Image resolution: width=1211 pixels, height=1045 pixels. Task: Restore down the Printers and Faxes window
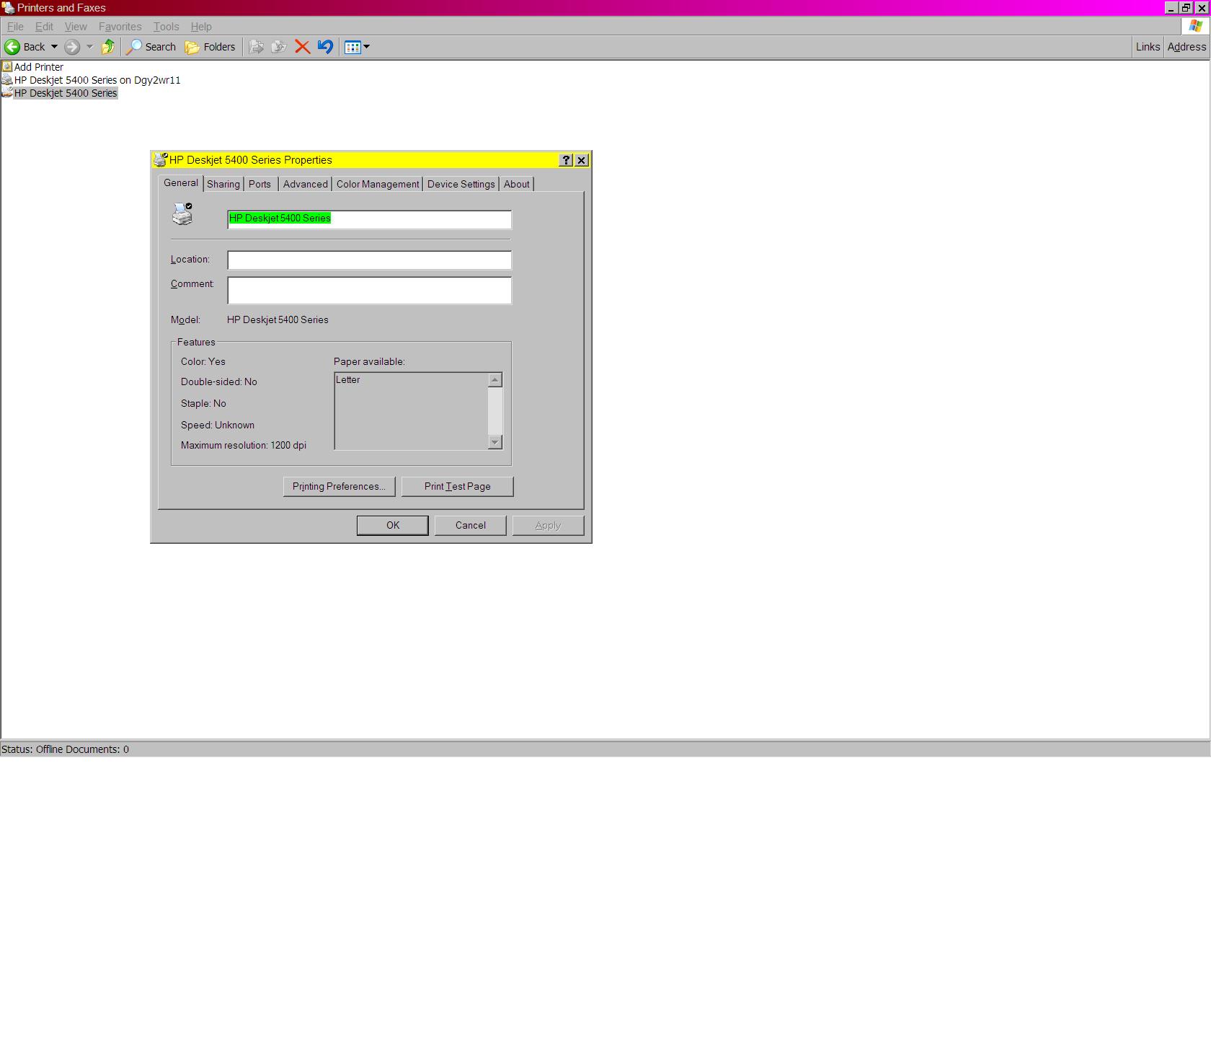pyautogui.click(x=1186, y=8)
